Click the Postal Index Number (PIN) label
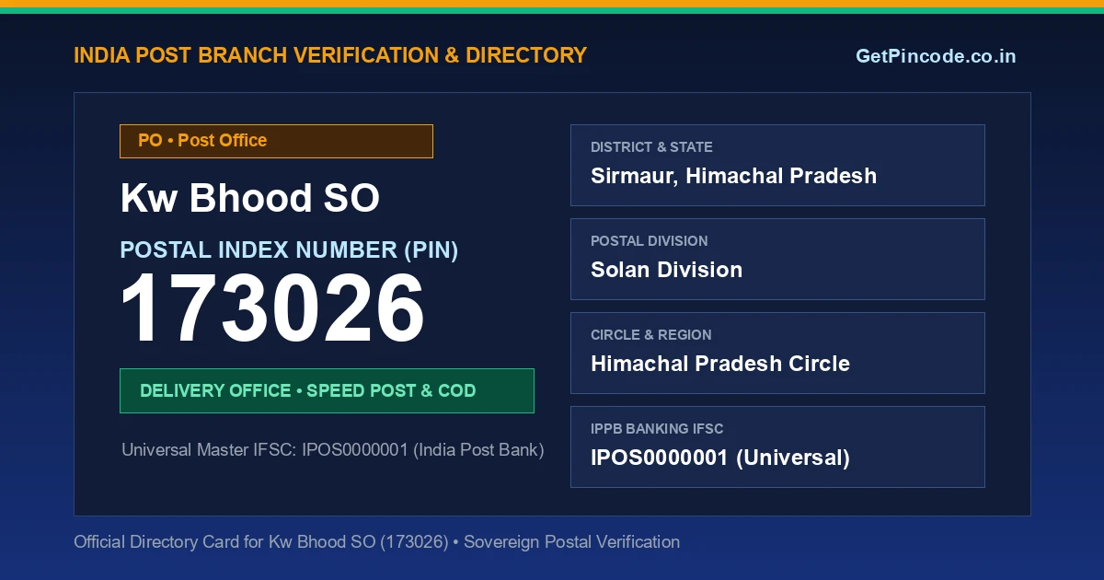 (289, 249)
